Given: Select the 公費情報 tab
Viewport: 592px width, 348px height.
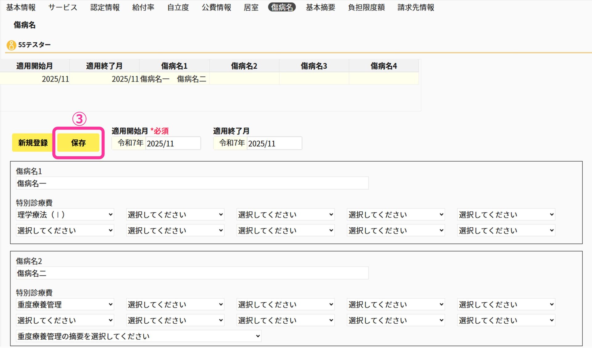Looking at the screenshot, I should pos(216,7).
